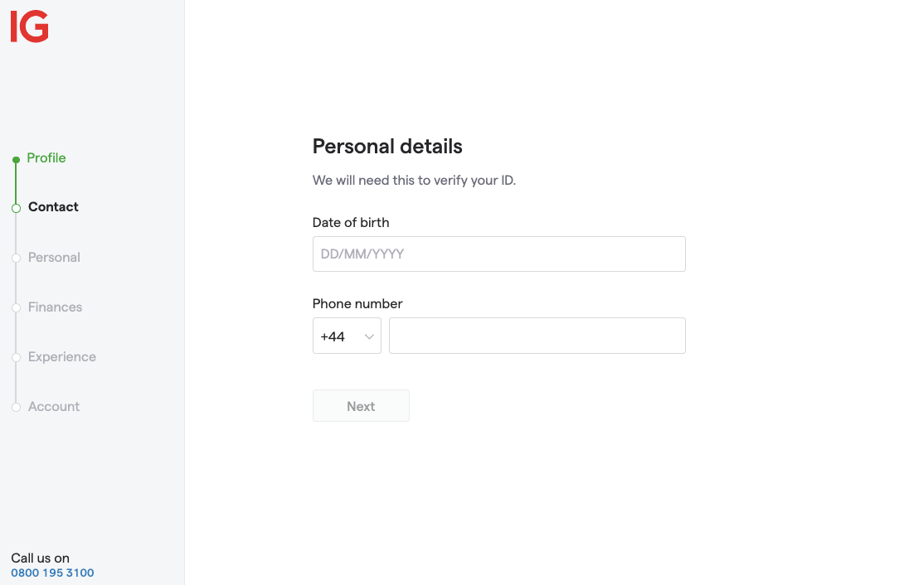Click the Experience step circle marker
Viewport: 909px width, 585px height.
17,357
